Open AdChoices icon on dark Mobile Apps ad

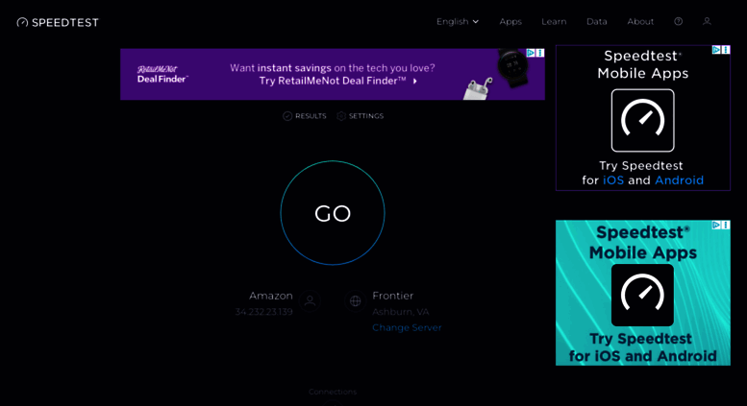716,50
